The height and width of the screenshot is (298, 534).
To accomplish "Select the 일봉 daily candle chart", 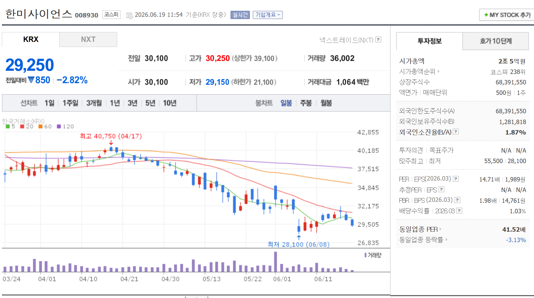I will pos(286,103).
